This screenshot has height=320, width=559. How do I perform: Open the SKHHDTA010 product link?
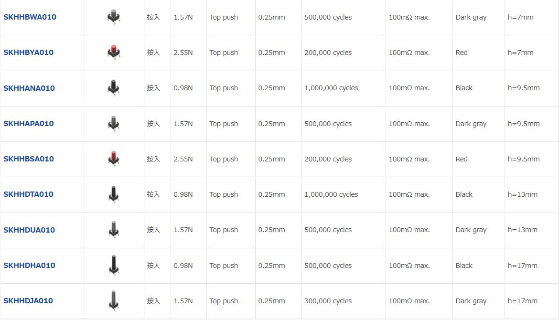[x=29, y=194]
